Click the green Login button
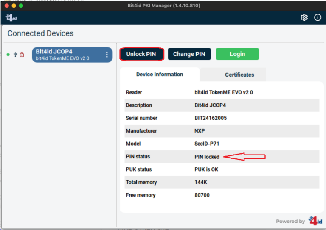This screenshot has height=230, width=326. (x=237, y=54)
